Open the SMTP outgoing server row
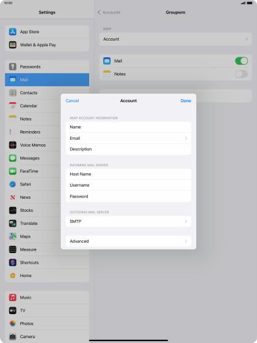Image resolution: width=257 pixels, height=343 pixels. coord(128,221)
